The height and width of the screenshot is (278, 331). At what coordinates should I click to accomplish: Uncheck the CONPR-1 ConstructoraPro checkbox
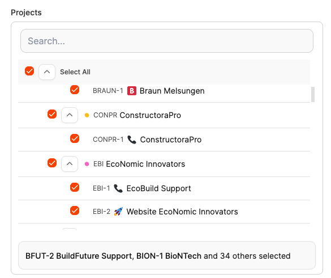coord(75,138)
